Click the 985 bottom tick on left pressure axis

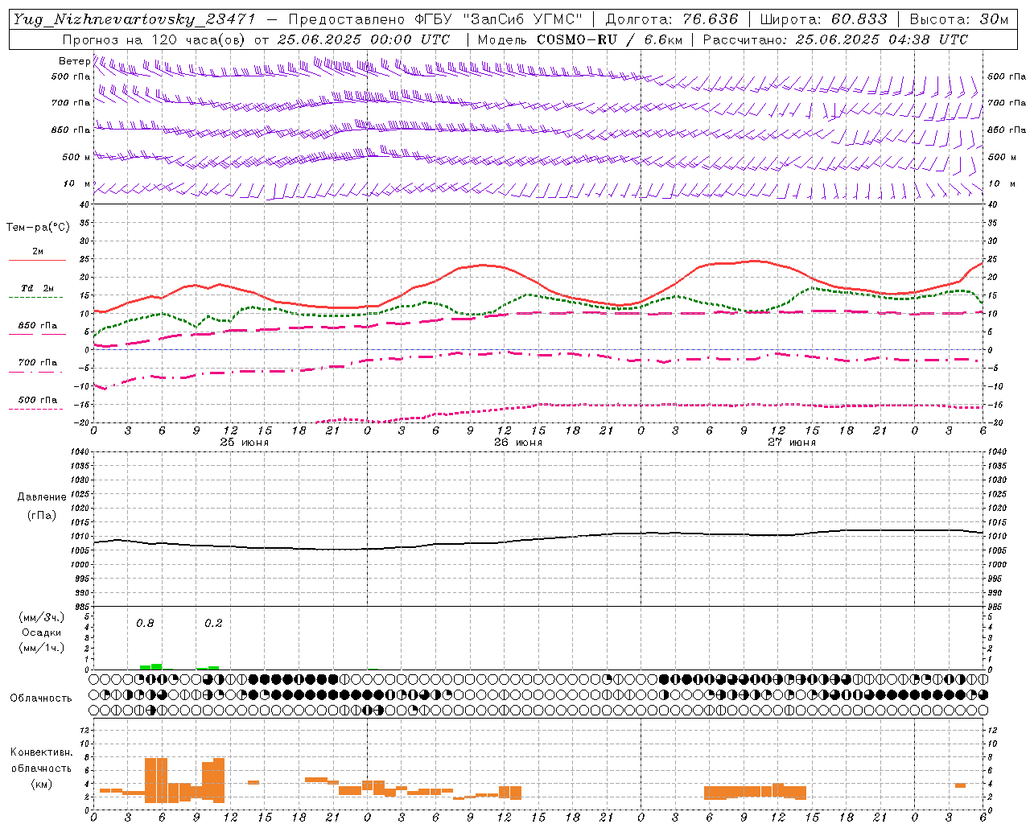80,607
